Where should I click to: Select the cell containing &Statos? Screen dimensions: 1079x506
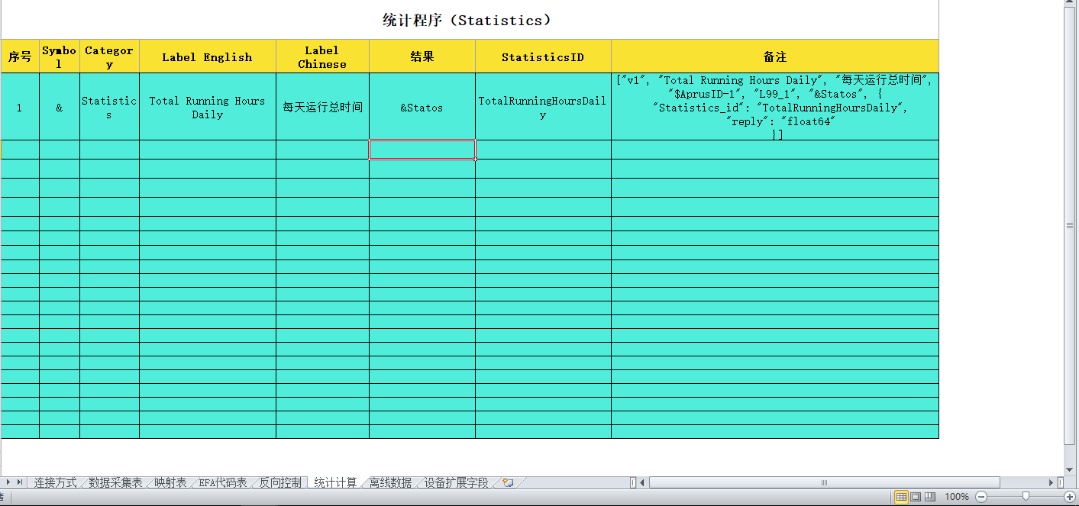[422, 108]
